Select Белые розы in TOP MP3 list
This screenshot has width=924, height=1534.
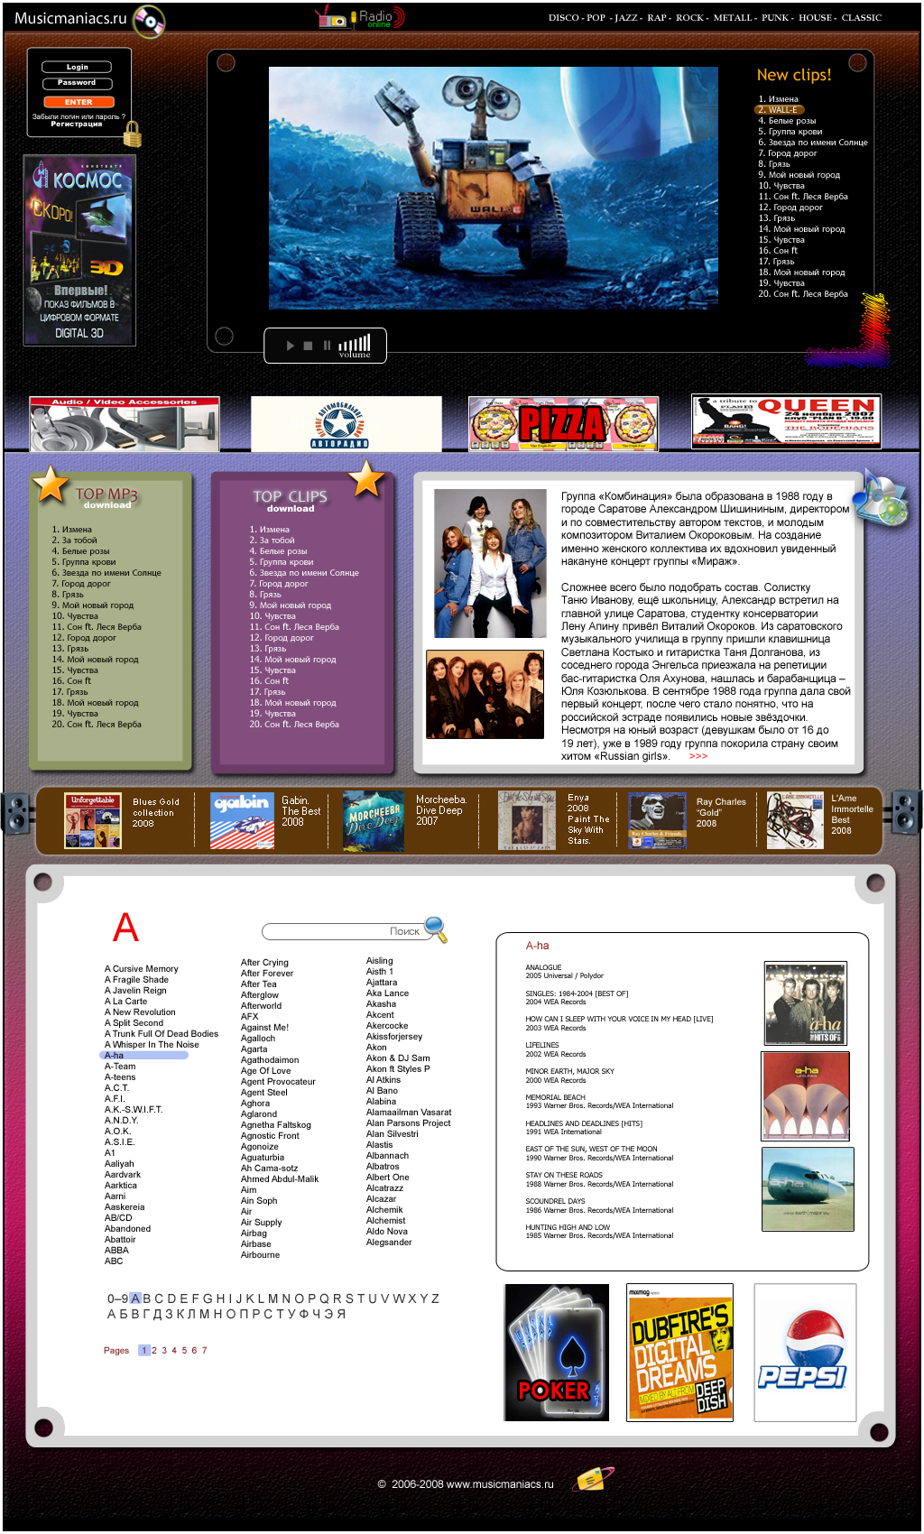coord(80,551)
